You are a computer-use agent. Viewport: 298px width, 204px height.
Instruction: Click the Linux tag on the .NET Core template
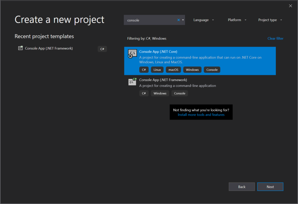(x=157, y=70)
